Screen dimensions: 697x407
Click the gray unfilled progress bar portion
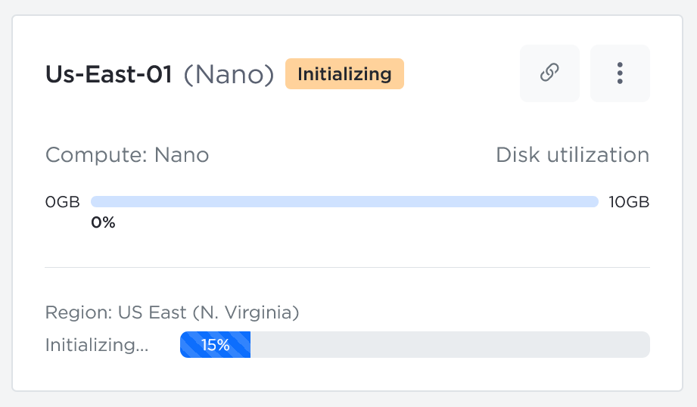pyautogui.click(x=450, y=345)
